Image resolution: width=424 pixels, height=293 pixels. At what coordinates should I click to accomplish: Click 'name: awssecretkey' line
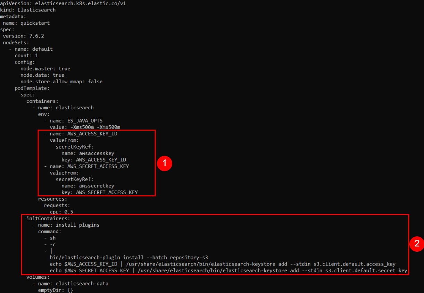pos(88,186)
